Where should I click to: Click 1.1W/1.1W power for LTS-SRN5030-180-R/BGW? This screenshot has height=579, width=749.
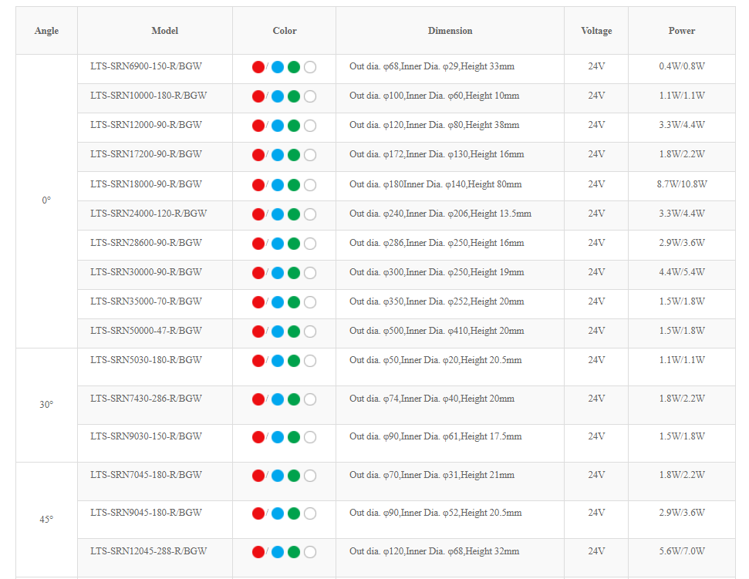pos(682,360)
